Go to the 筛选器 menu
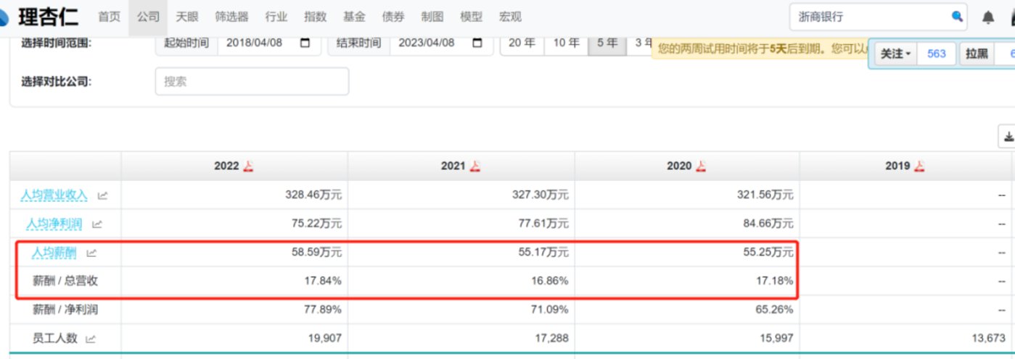Screen dimensions: 1015x359 (231, 17)
